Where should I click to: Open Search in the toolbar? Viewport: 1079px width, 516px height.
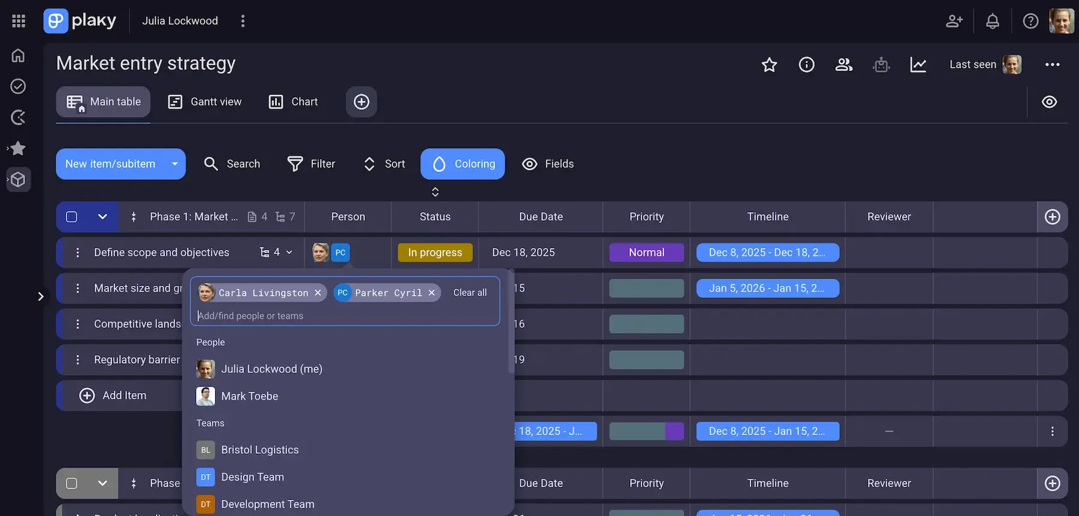coord(231,164)
